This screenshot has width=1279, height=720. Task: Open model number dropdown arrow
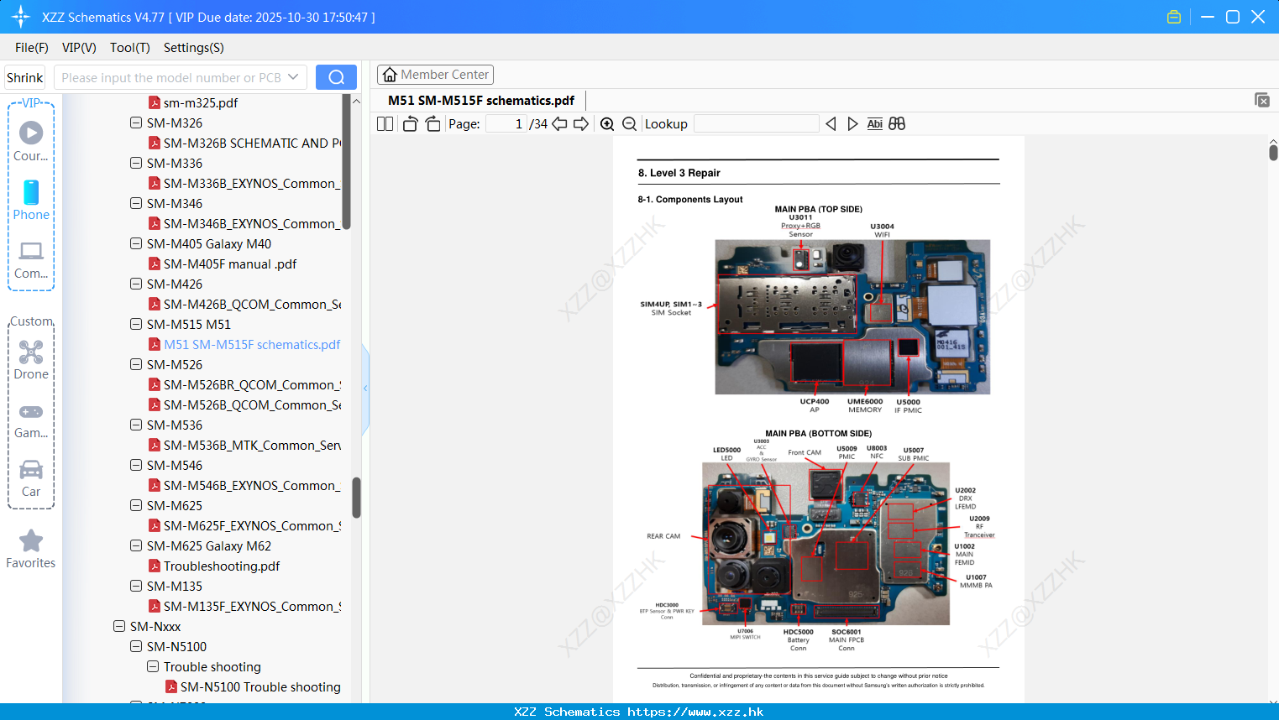293,77
